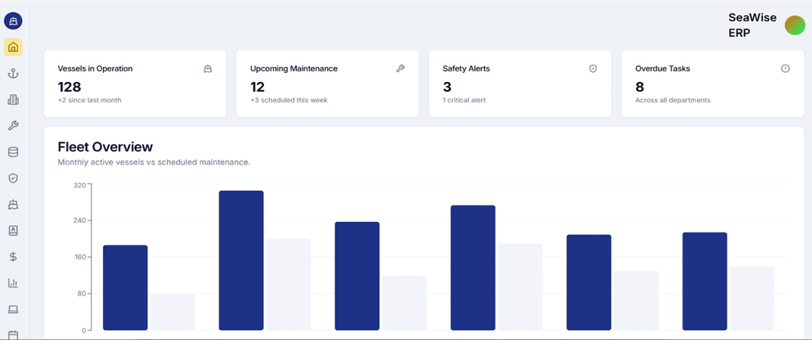Click the user avatar in the top right
Image resolution: width=812 pixels, height=340 pixels.
coord(795,26)
